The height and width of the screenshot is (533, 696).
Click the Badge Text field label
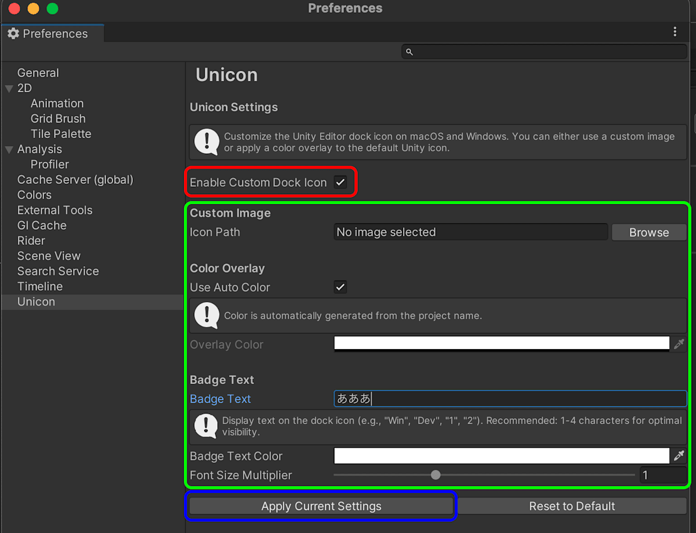[220, 399]
